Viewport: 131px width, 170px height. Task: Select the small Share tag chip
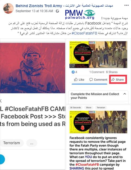(x=89, y=108)
